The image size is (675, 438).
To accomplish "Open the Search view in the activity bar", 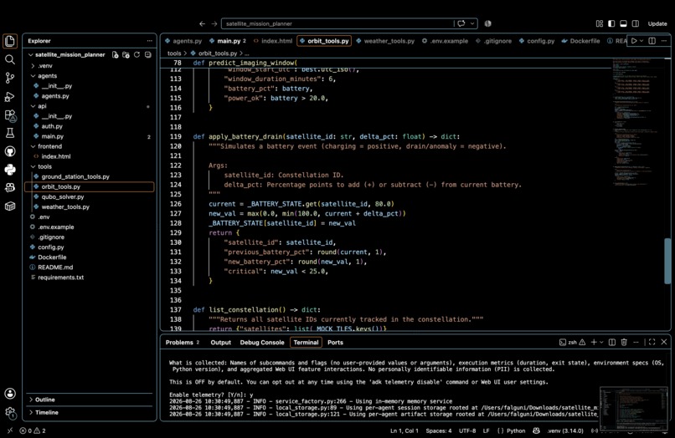I will point(10,59).
